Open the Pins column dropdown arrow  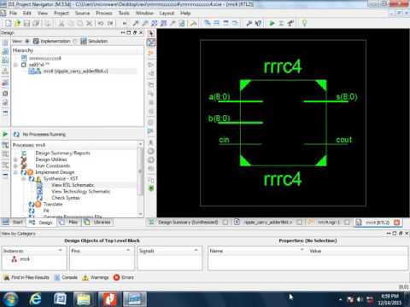click(x=128, y=250)
